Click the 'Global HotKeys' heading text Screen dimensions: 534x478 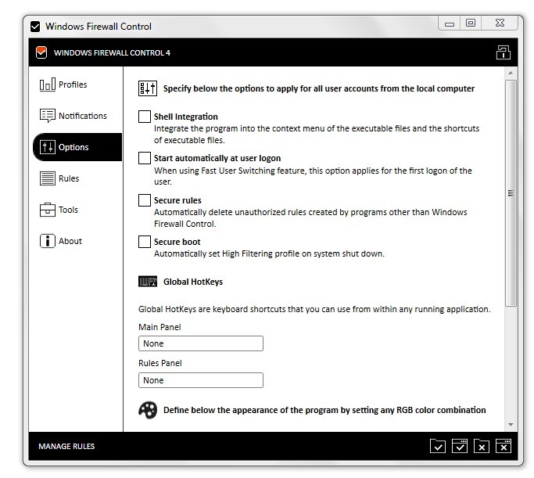tap(193, 282)
